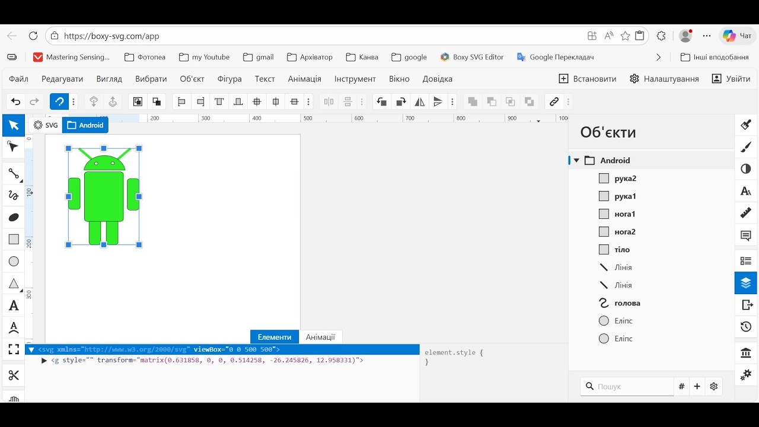This screenshot has height=427, width=759.
Task: Open the Typography panel
Action: pos(746,191)
